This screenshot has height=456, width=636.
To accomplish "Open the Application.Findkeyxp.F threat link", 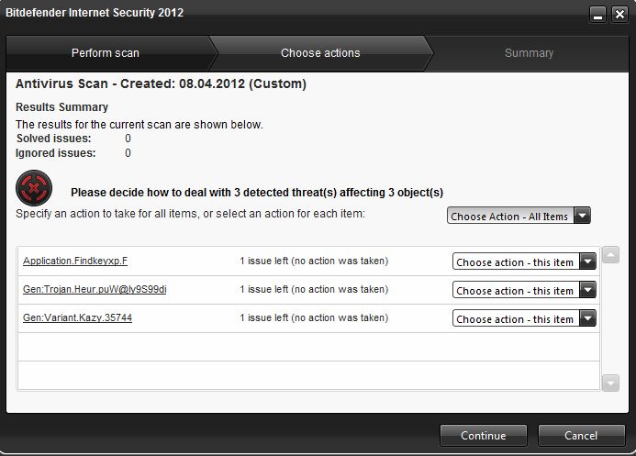I will (75, 261).
